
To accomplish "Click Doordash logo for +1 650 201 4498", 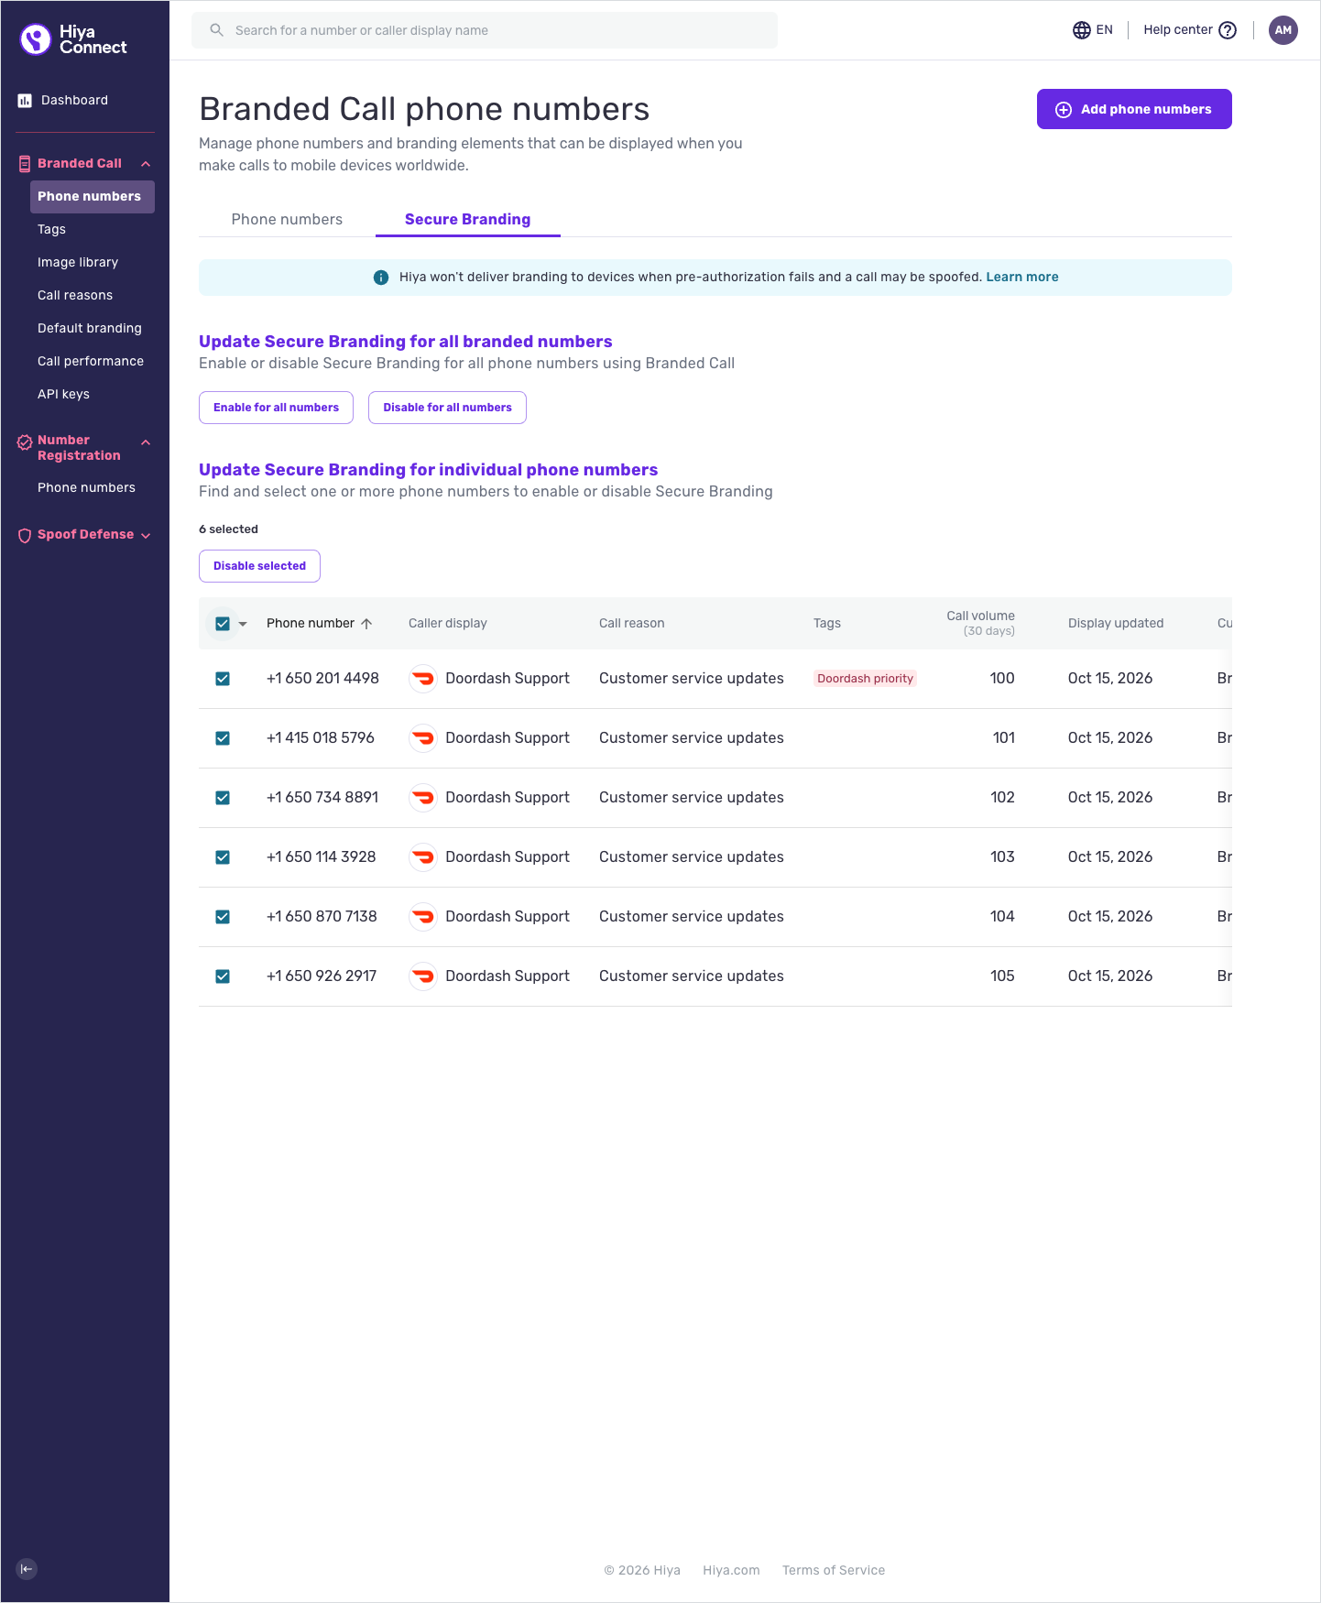I will tap(422, 679).
